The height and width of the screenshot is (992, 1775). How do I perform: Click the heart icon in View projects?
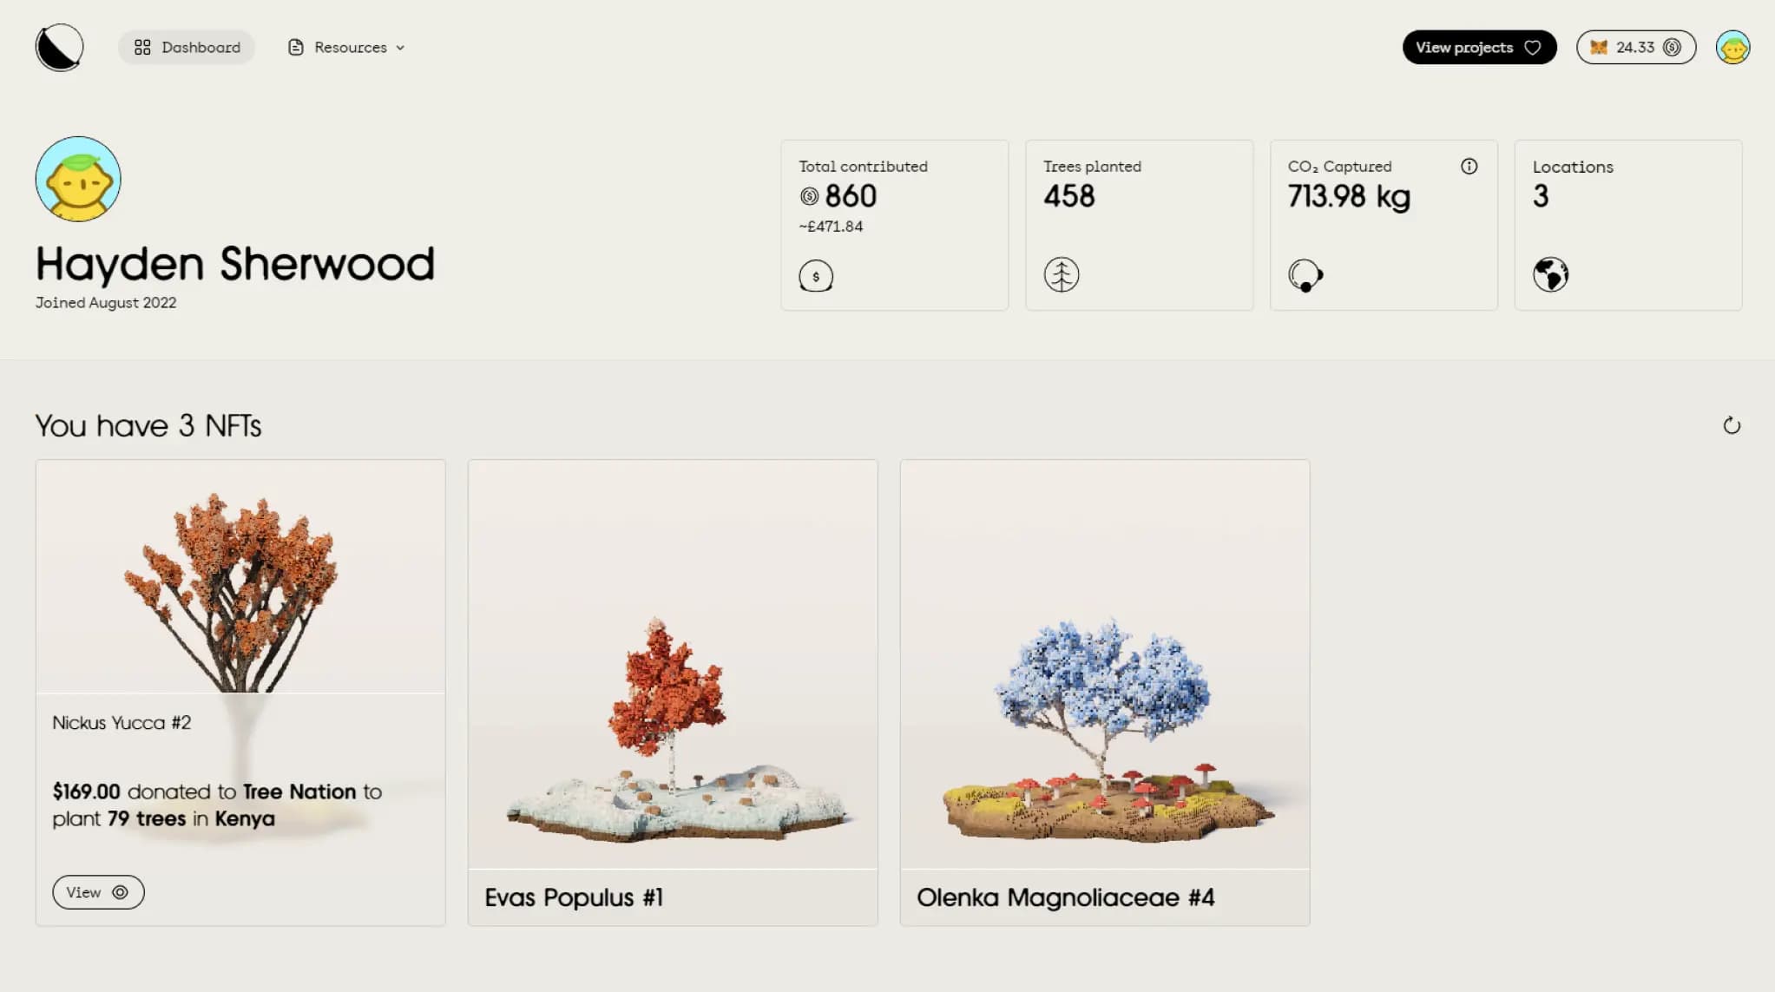1533,48
